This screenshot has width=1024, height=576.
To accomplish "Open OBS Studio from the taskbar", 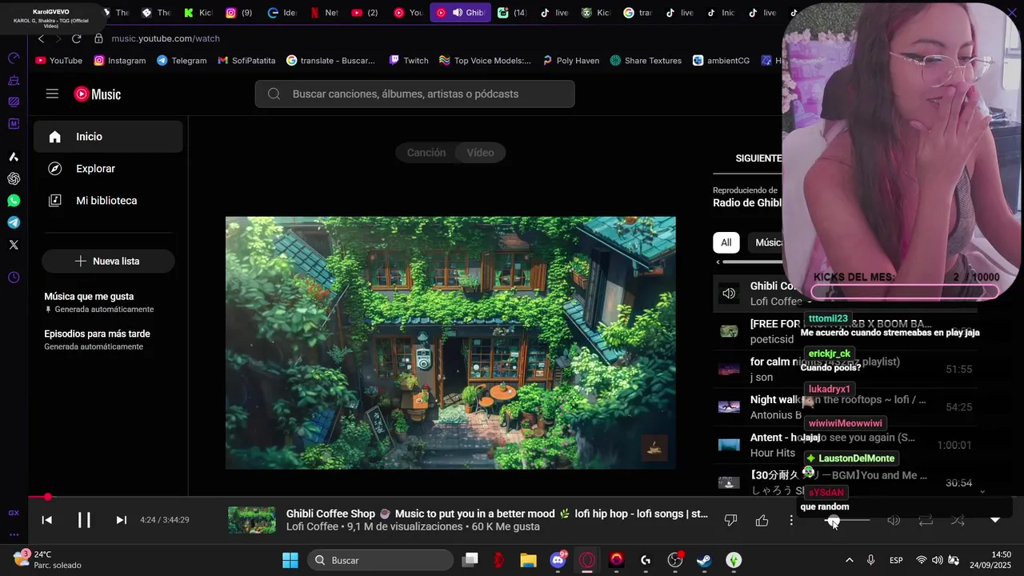I will click(x=675, y=560).
